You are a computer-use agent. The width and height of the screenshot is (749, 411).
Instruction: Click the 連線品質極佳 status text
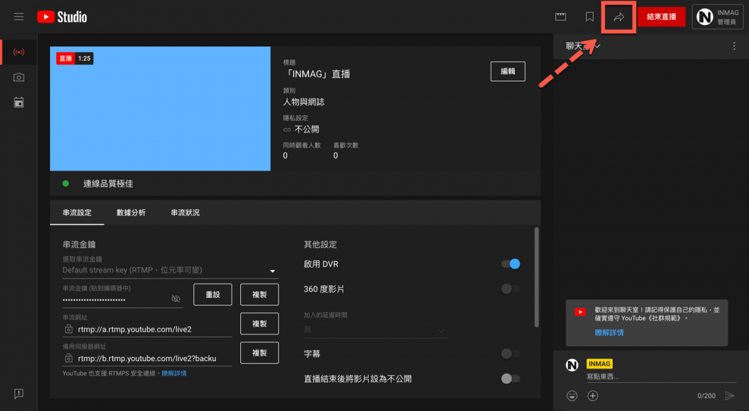point(108,184)
